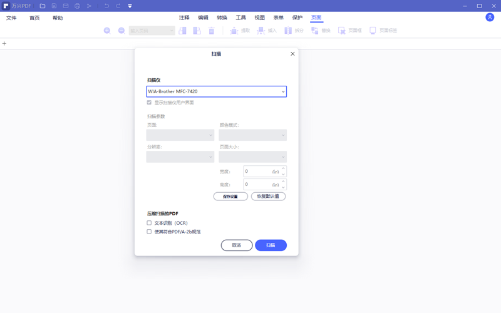Click the 插入 insert pages tool
The image size is (501, 313).
(267, 31)
